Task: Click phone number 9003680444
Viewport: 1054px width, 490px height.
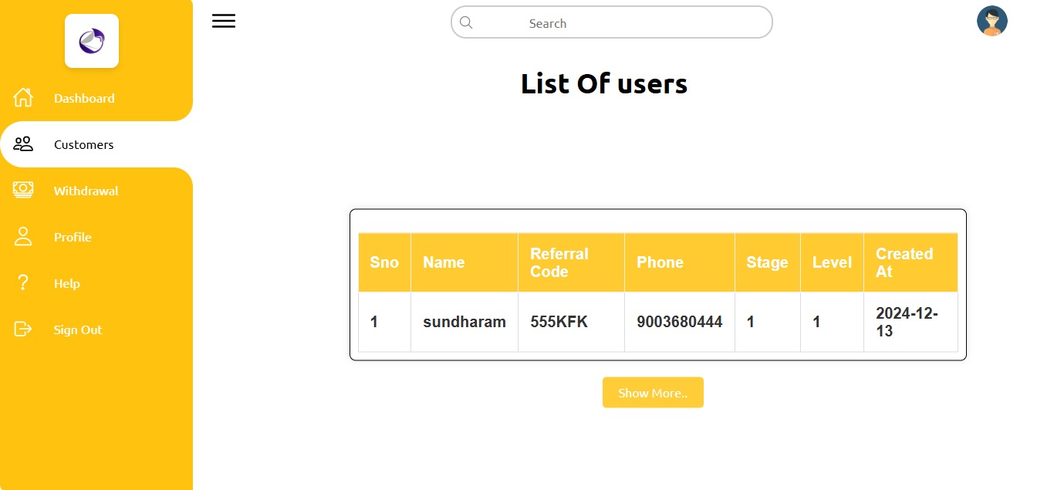Action: pyautogui.click(x=679, y=322)
